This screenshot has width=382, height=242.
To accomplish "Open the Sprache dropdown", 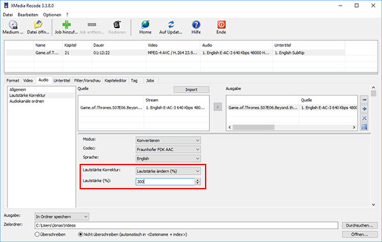I will click(168, 158).
